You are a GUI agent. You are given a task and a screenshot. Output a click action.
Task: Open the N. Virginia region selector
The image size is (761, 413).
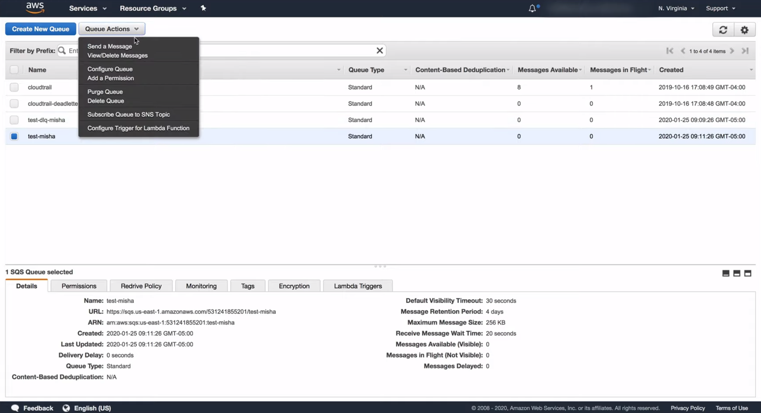pyautogui.click(x=676, y=8)
